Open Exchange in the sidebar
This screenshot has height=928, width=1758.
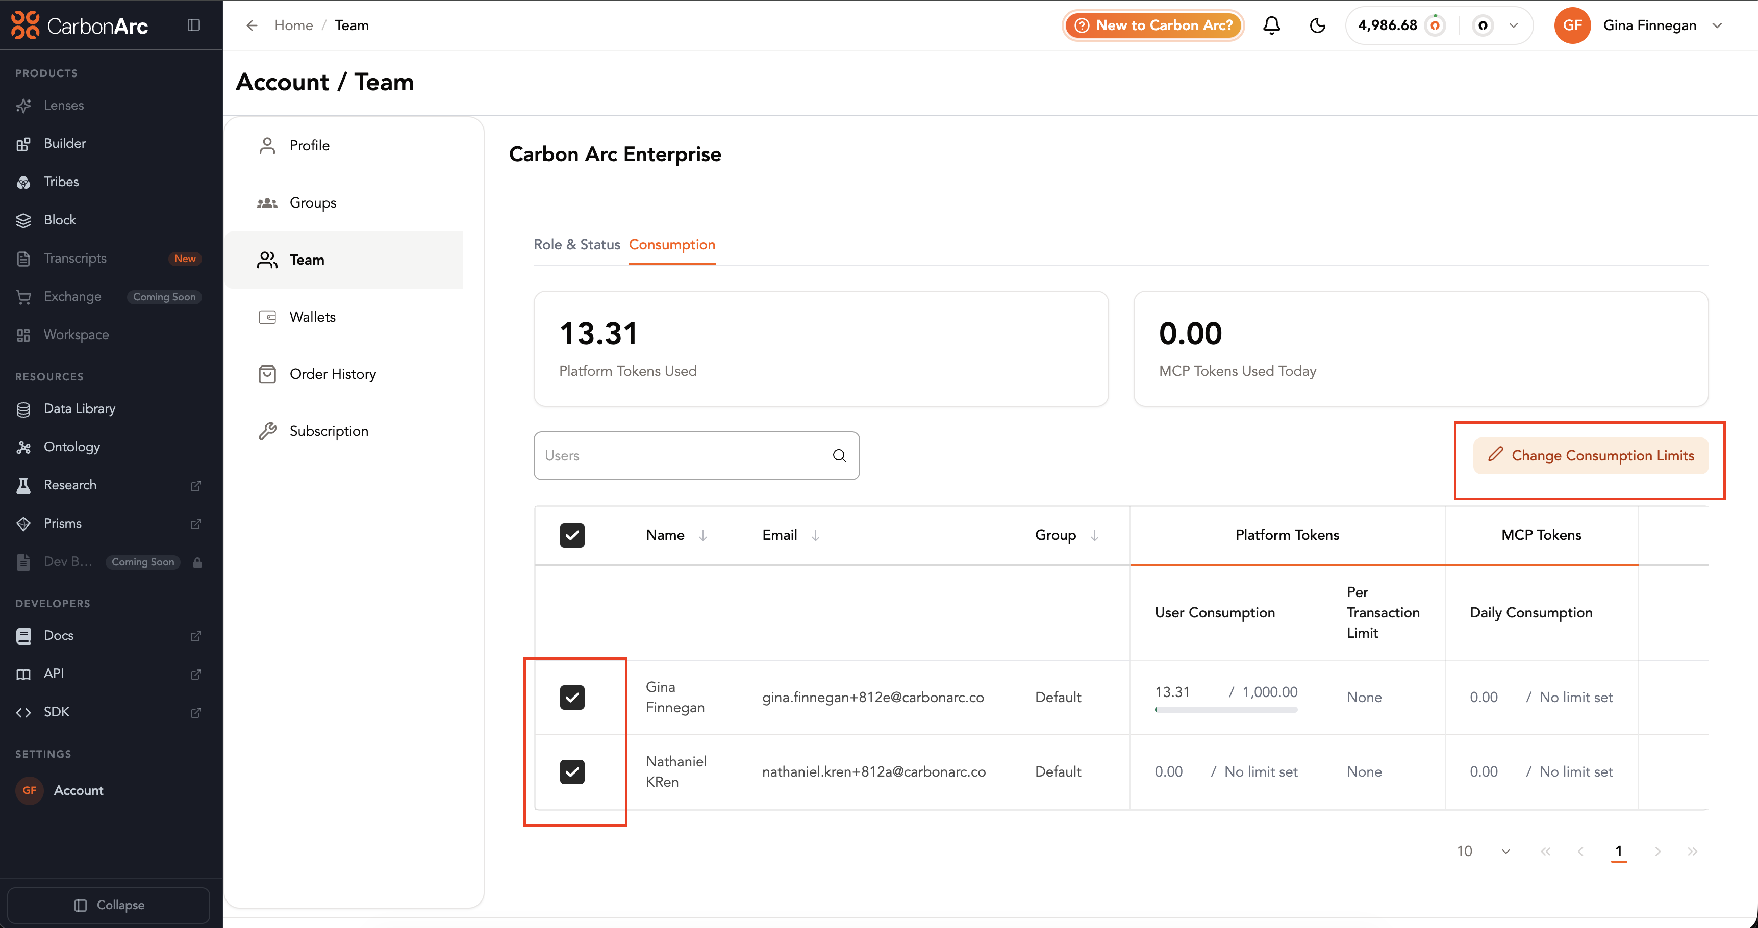[x=72, y=296]
